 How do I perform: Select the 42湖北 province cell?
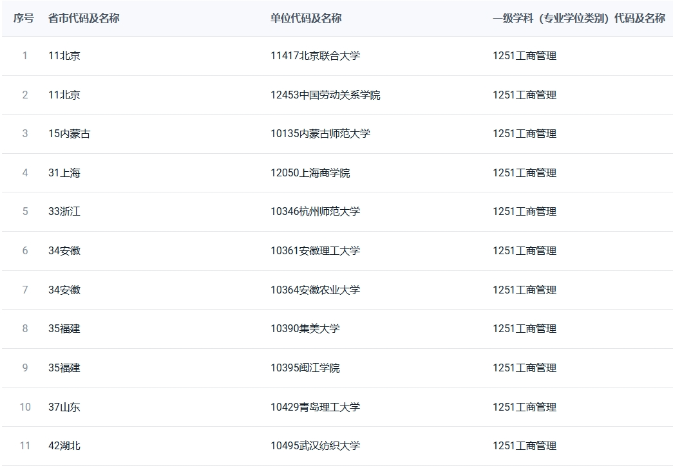pyautogui.click(x=64, y=446)
